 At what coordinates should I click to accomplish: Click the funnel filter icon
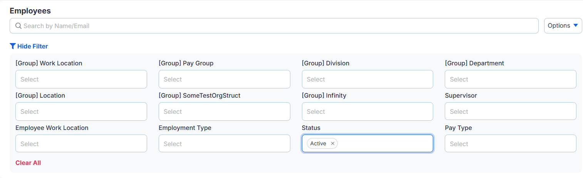[x=13, y=46]
